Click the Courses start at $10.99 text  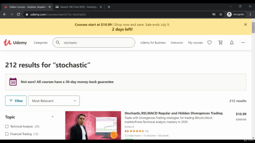click(x=93, y=25)
